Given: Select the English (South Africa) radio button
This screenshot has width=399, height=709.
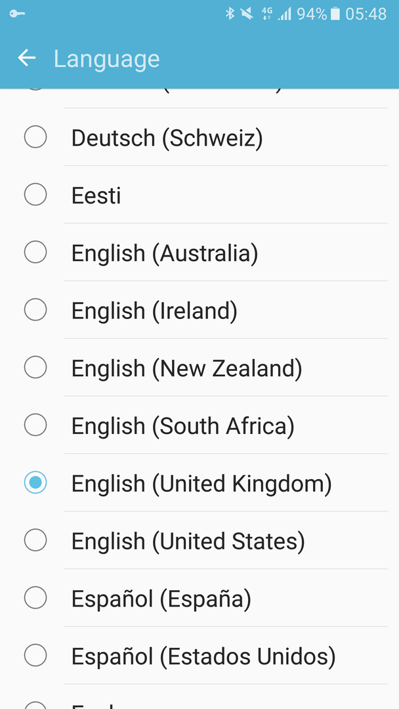Looking at the screenshot, I should click(x=35, y=425).
